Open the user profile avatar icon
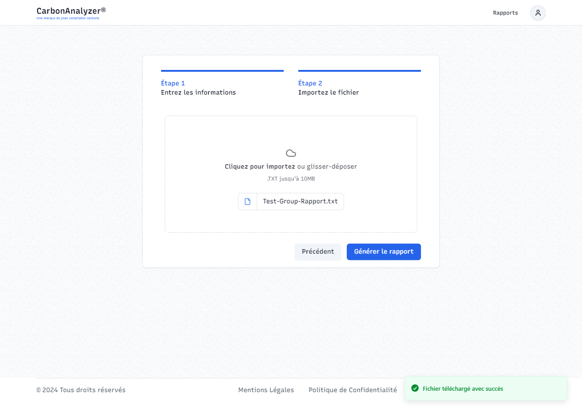Image resolution: width=582 pixels, height=415 pixels. coord(538,13)
